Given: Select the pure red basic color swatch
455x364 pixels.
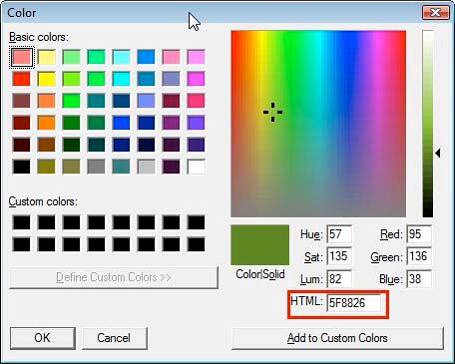Looking at the screenshot, I should [x=22, y=79].
